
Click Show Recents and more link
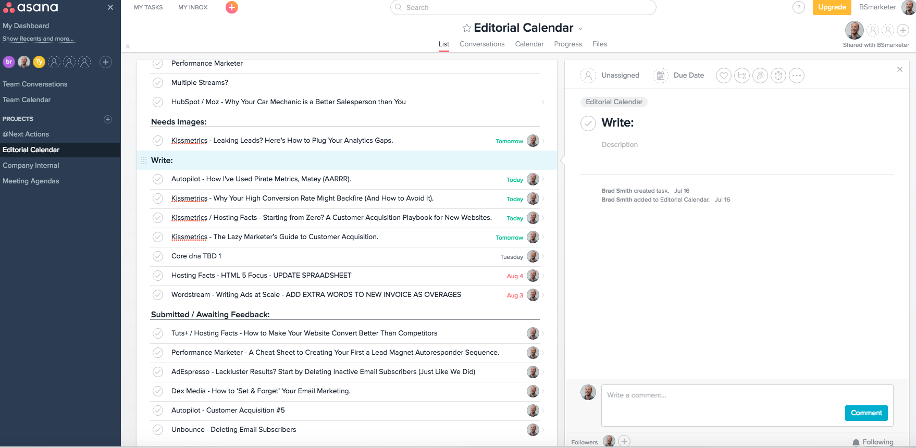[x=38, y=39]
